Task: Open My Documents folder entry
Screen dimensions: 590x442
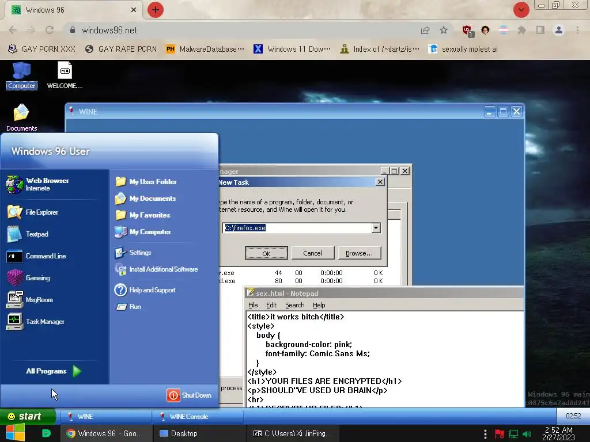Action: click(x=146, y=198)
